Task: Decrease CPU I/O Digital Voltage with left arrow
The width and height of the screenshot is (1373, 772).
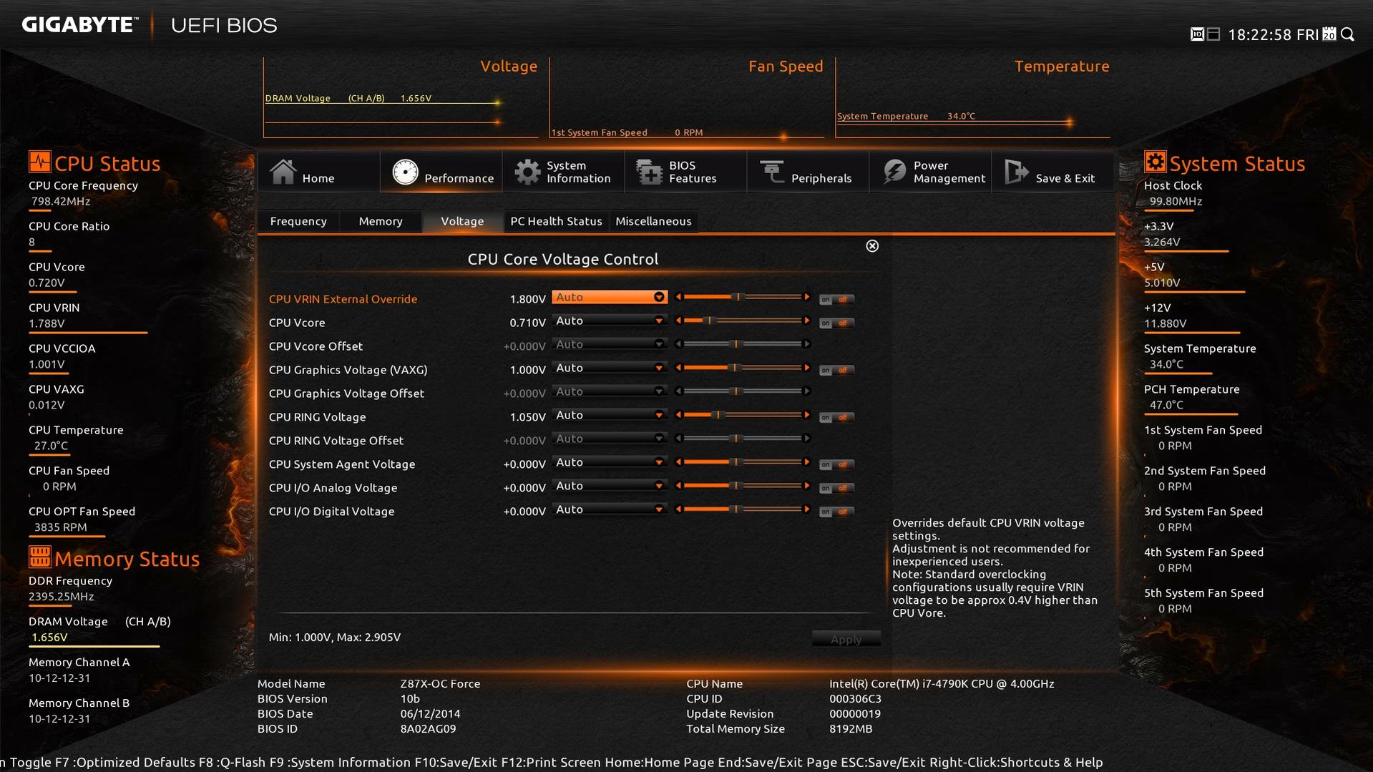Action: click(678, 509)
